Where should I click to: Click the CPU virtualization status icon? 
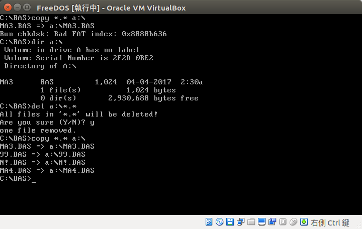(x=283, y=222)
